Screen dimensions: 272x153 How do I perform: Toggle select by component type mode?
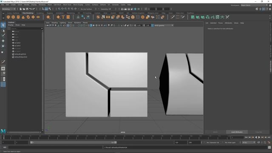click(50, 9)
